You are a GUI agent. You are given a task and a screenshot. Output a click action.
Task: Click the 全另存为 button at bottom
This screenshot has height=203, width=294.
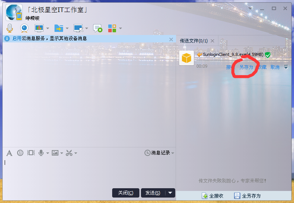click(247, 196)
